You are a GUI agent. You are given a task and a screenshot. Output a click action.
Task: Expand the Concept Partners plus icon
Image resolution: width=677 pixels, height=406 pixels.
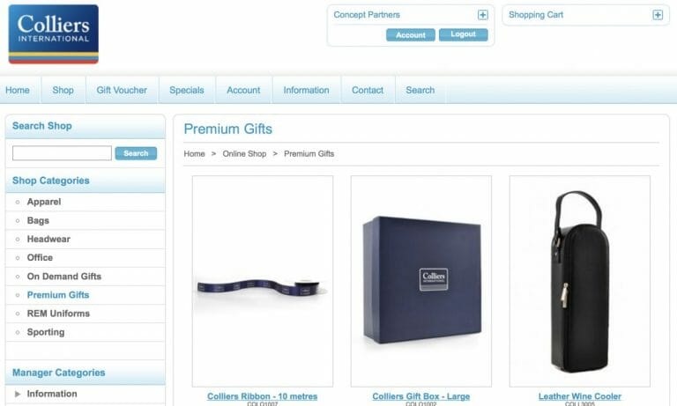coord(483,15)
